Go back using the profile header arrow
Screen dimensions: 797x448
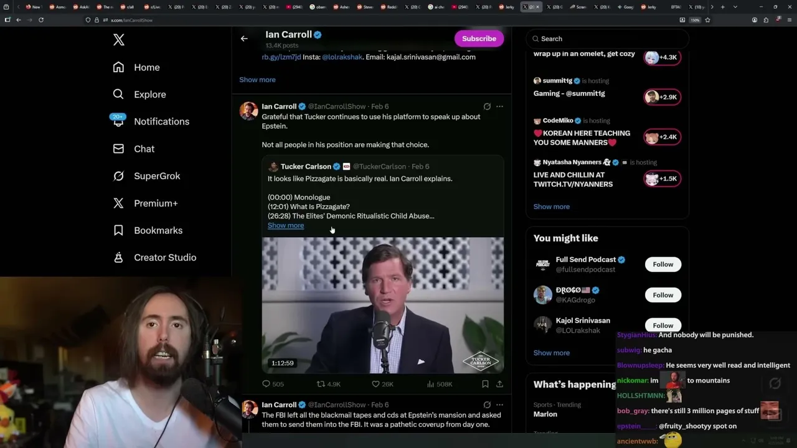(x=244, y=39)
